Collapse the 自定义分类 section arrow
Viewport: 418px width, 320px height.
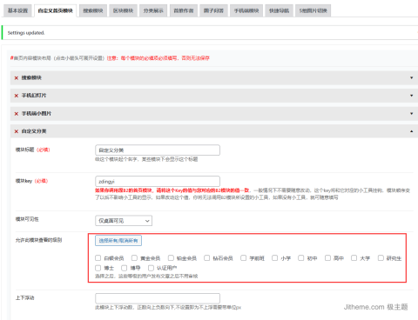click(x=411, y=131)
